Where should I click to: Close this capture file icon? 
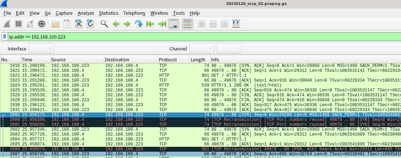click(x=79, y=24)
